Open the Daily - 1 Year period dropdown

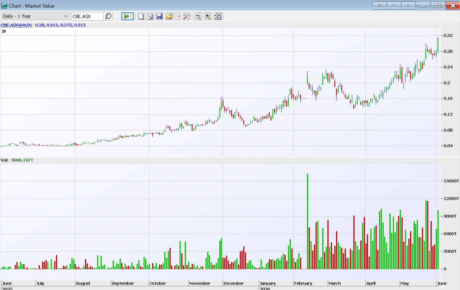coord(35,16)
